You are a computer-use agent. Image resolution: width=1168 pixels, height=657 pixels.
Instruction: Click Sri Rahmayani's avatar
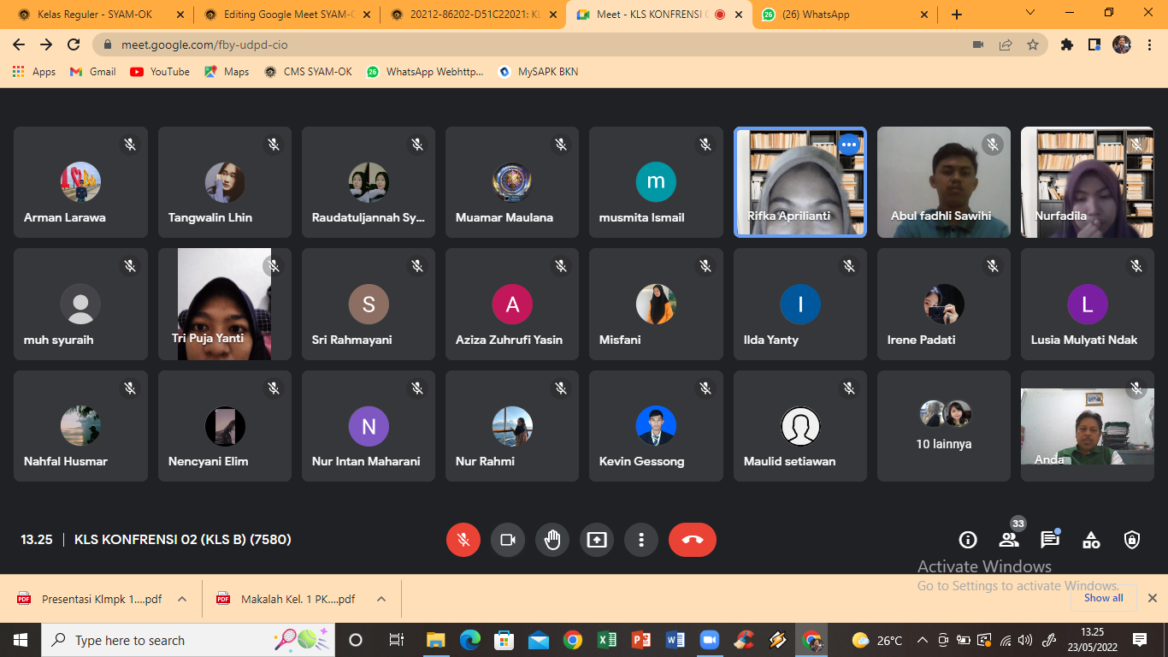pos(369,304)
